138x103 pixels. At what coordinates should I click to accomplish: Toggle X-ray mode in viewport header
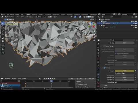[84, 17]
